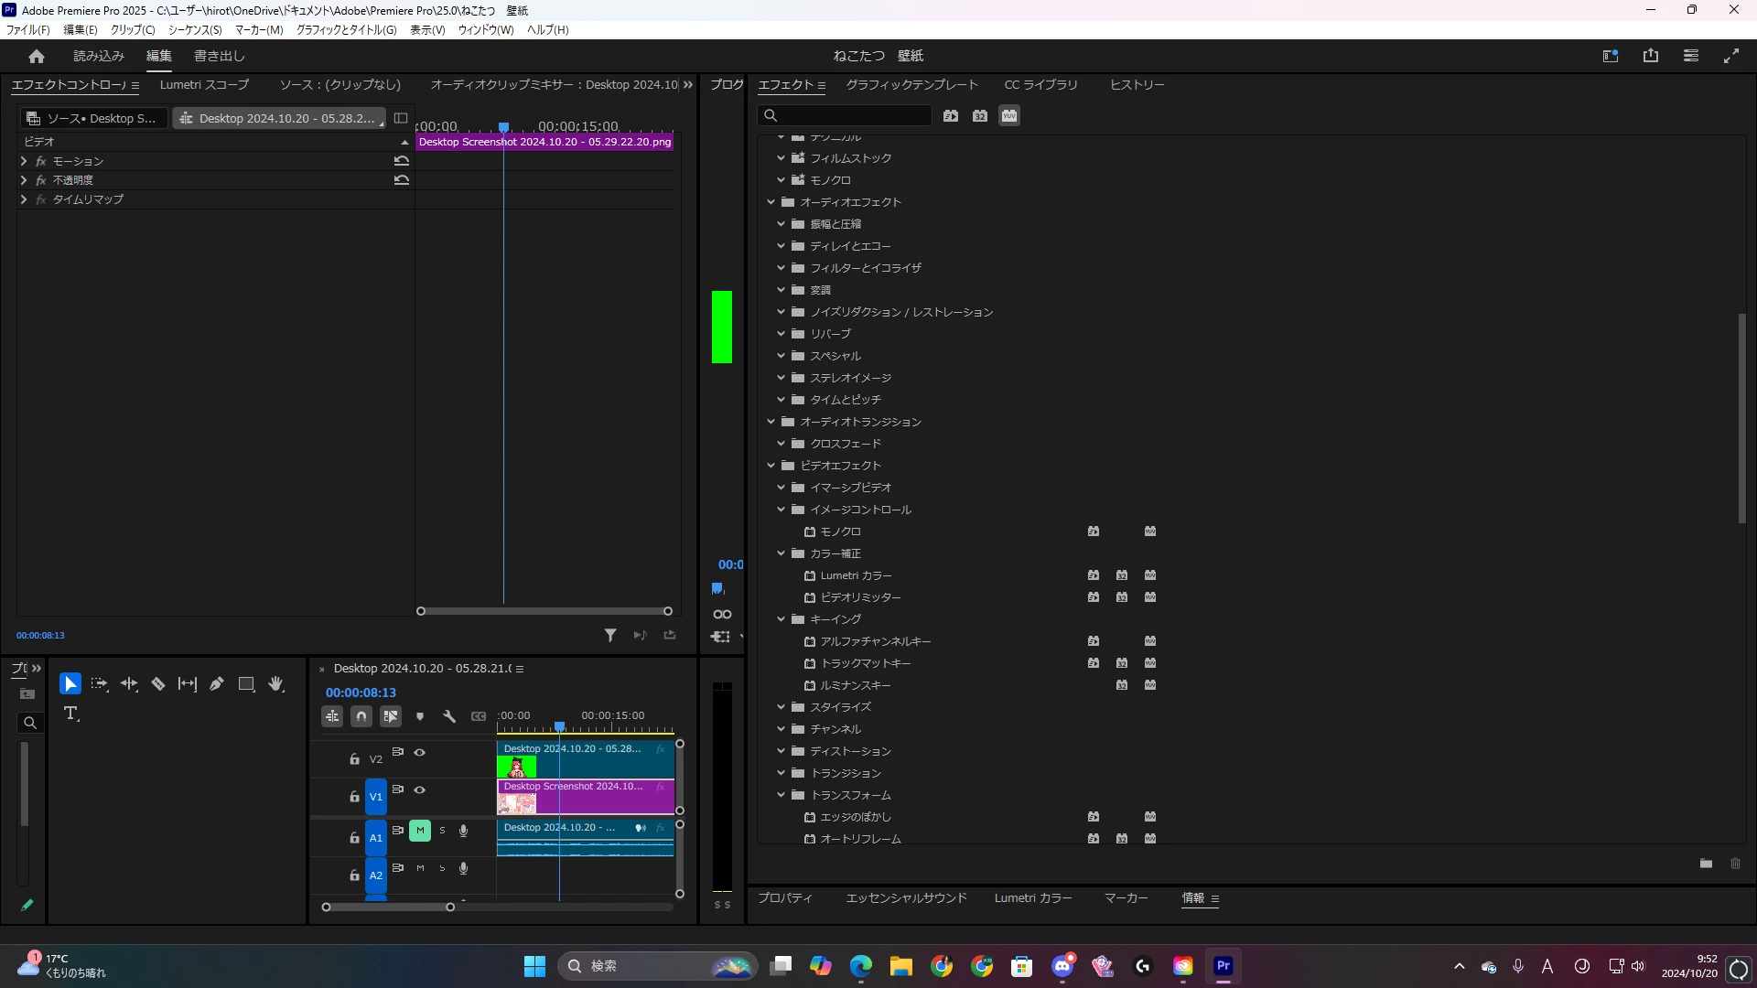Viewport: 1757px width, 988px height.
Task: Collapse the キーイング folder
Action: (781, 619)
